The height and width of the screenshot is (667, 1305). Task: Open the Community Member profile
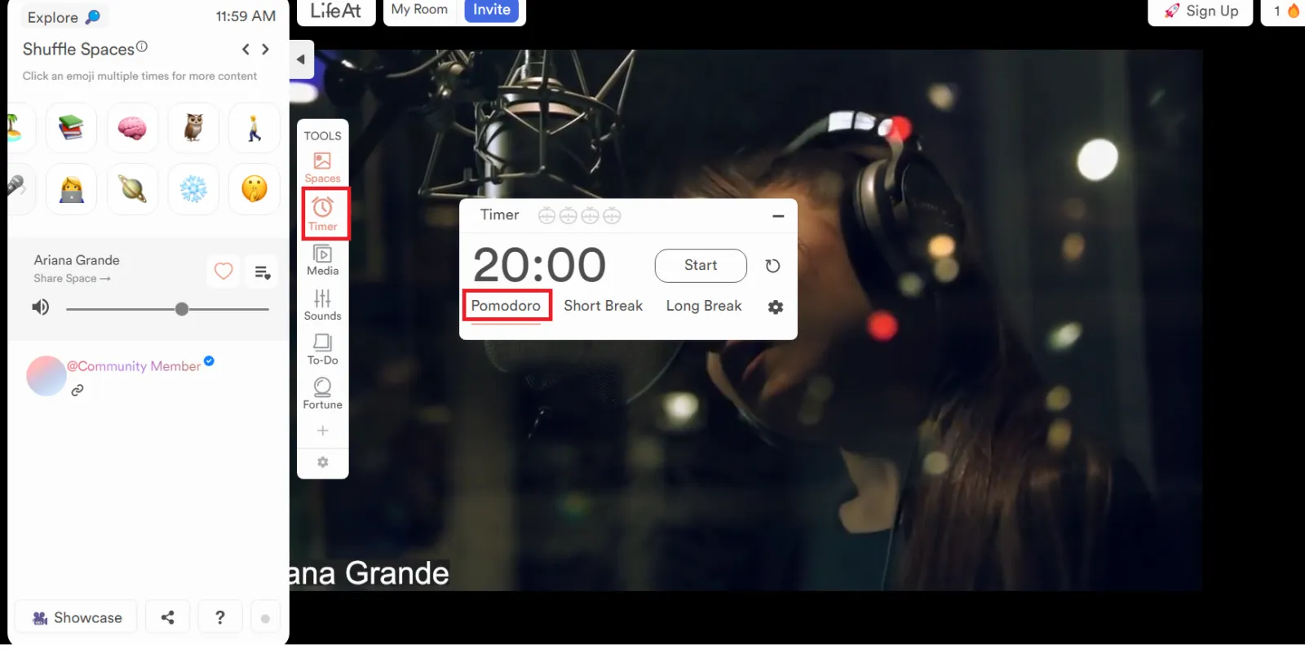click(x=134, y=366)
